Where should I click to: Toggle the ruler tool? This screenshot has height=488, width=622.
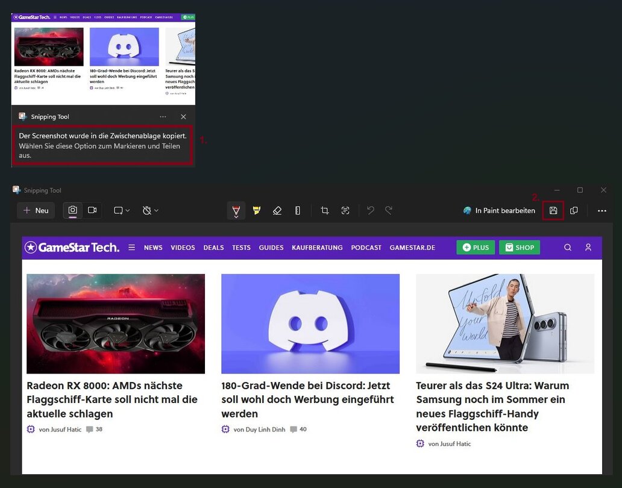click(298, 210)
